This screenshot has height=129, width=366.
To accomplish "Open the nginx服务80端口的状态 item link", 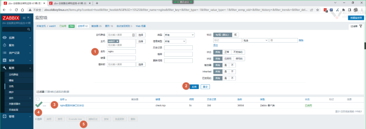I will 72,105.
